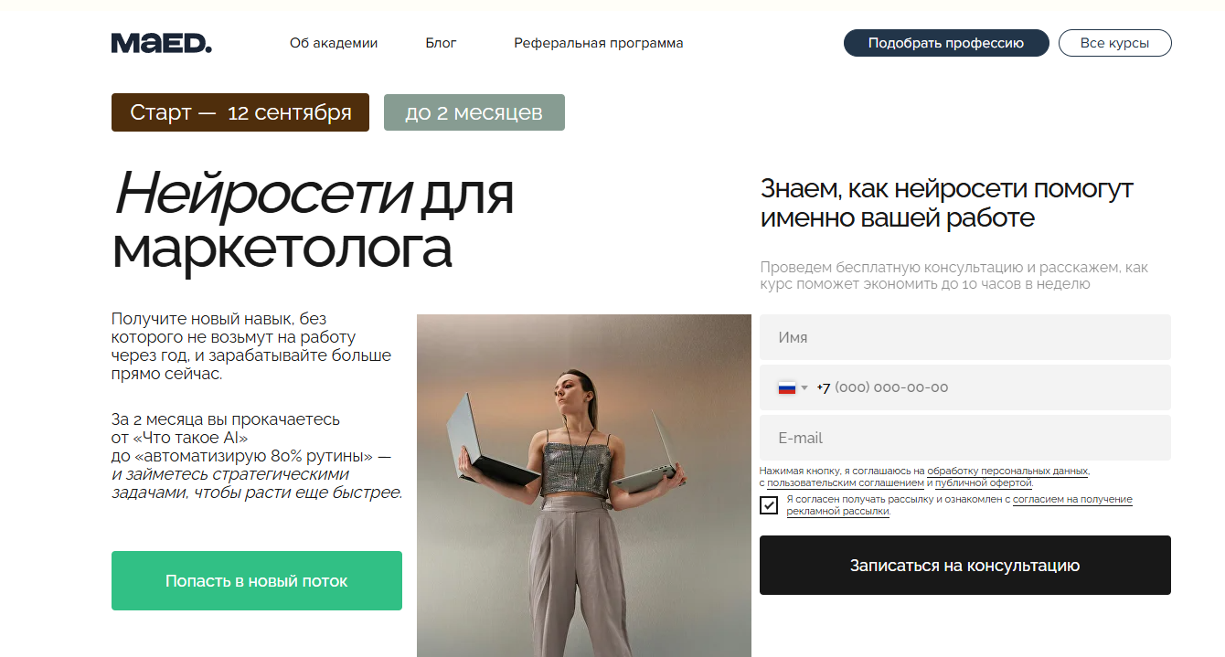Open Все курсы button

click(1115, 43)
